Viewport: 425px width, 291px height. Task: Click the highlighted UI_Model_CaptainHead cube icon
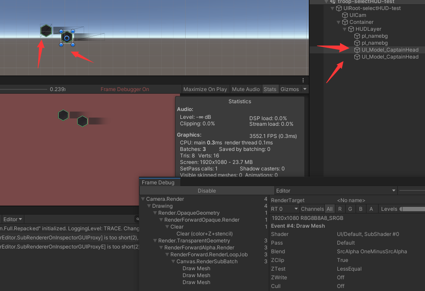pos(357,50)
